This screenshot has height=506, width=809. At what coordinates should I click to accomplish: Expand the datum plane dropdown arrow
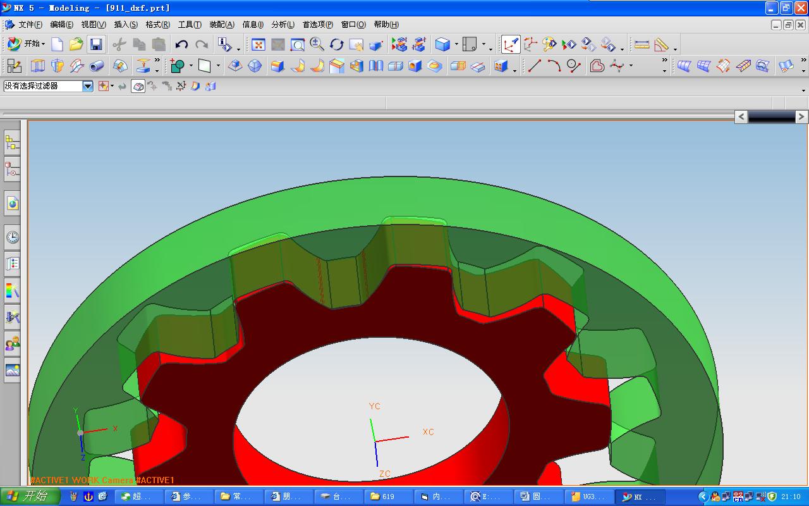pos(218,66)
